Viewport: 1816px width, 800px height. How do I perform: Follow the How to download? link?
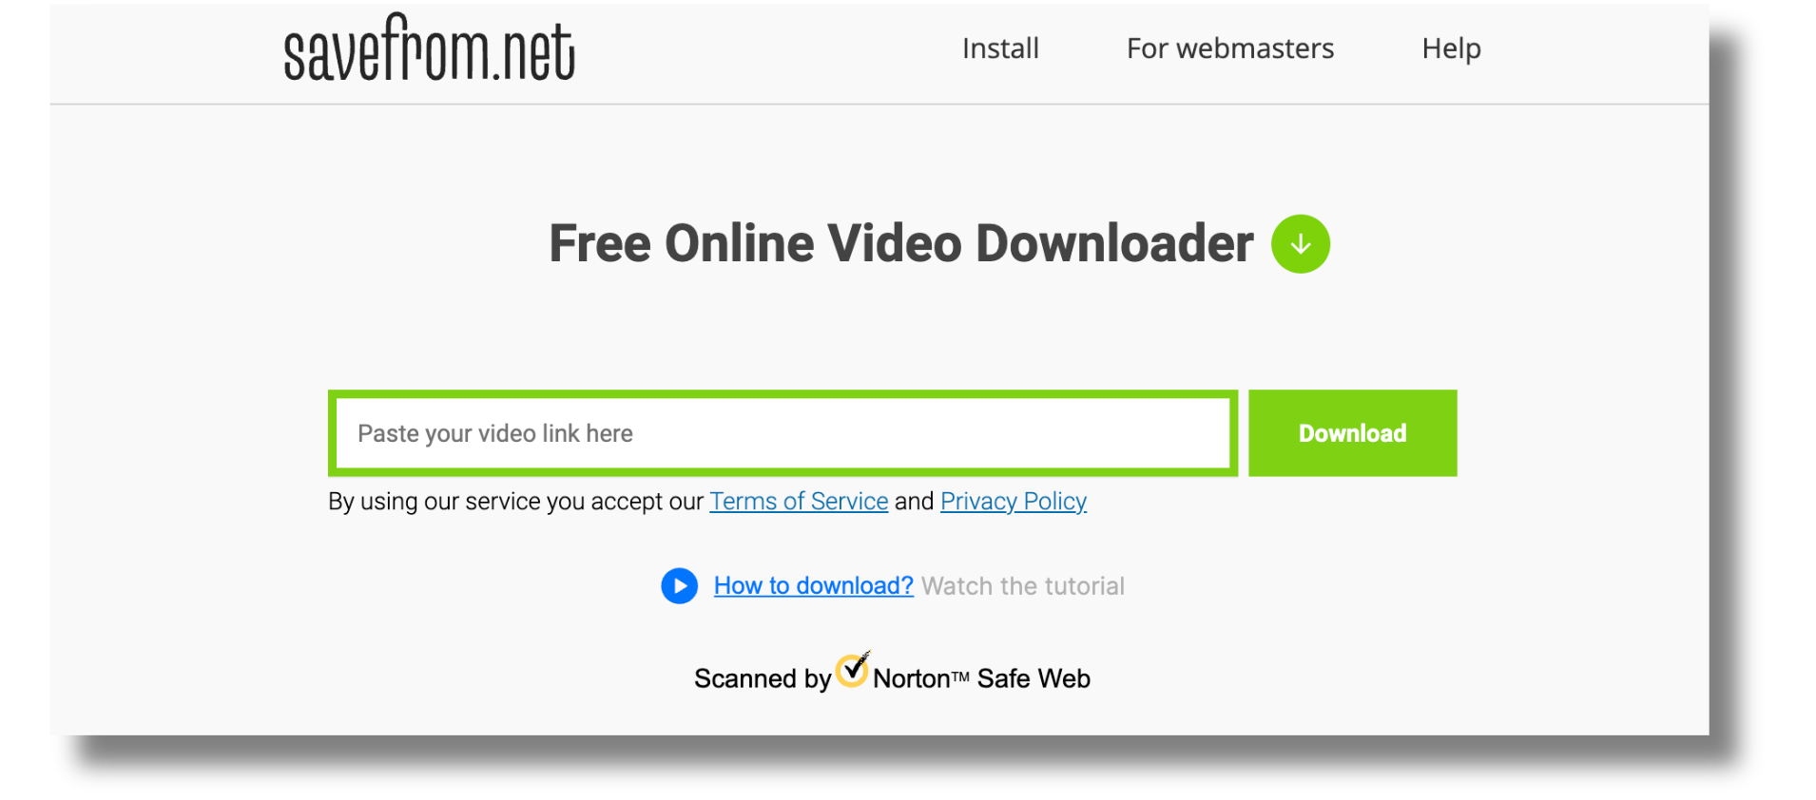(x=814, y=586)
